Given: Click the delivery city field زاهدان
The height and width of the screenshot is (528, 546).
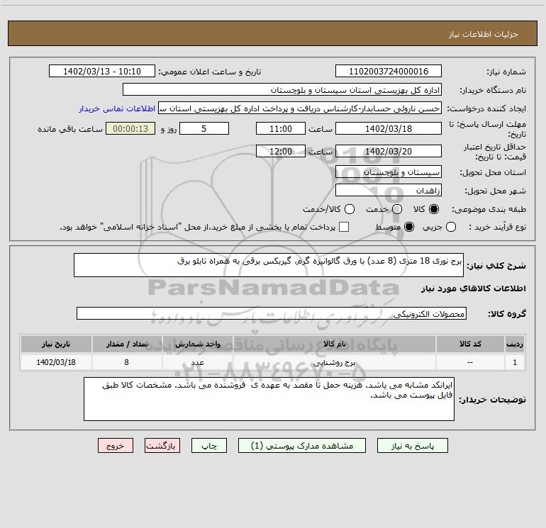Looking at the screenshot, I should [389, 190].
